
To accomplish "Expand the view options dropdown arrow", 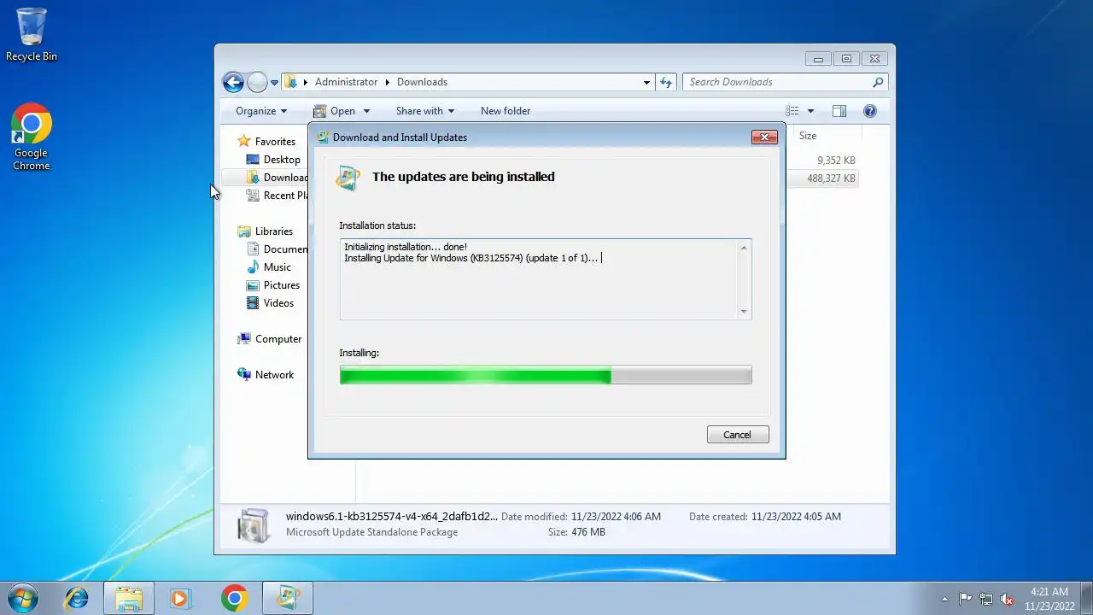I will [x=810, y=111].
